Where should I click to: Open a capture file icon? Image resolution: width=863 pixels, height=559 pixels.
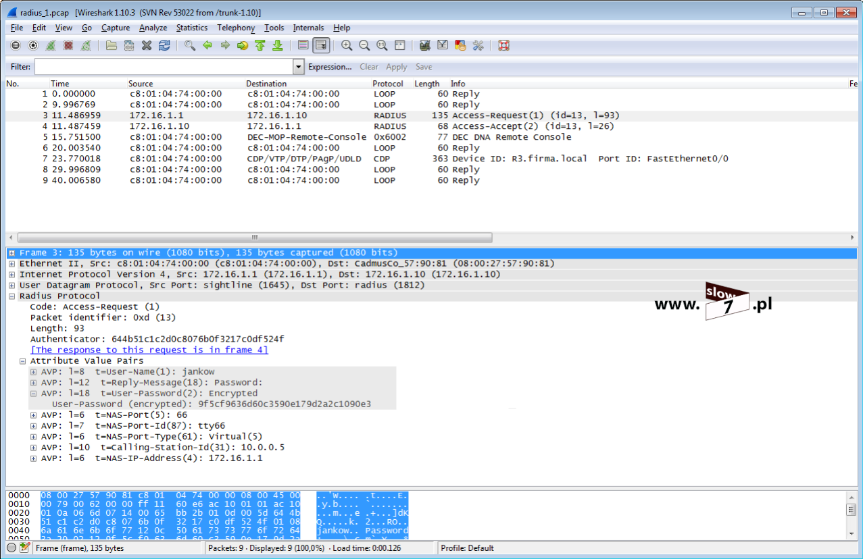(x=112, y=45)
